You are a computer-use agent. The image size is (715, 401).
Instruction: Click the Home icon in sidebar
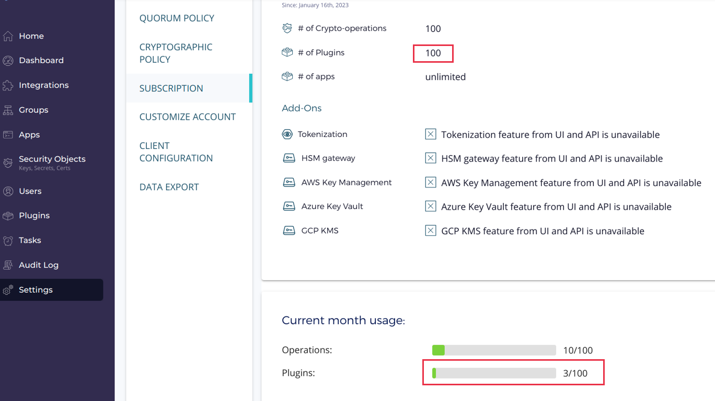(x=8, y=36)
